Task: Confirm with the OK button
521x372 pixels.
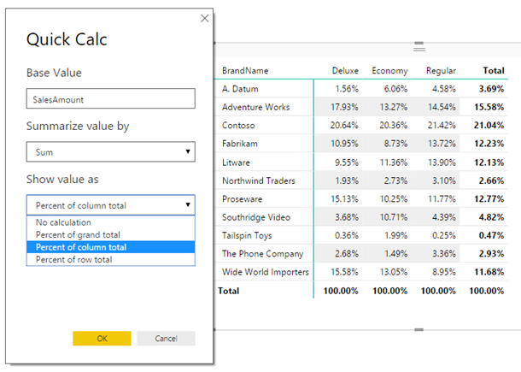Action: [x=102, y=339]
